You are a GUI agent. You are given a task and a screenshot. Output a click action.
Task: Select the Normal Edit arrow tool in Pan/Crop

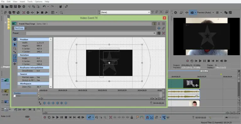(x=15, y=45)
